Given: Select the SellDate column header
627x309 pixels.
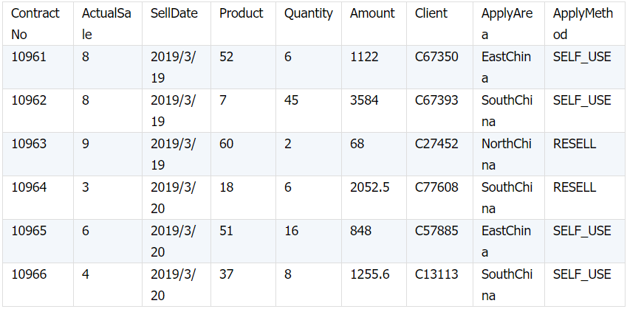Looking at the screenshot, I should (x=174, y=14).
